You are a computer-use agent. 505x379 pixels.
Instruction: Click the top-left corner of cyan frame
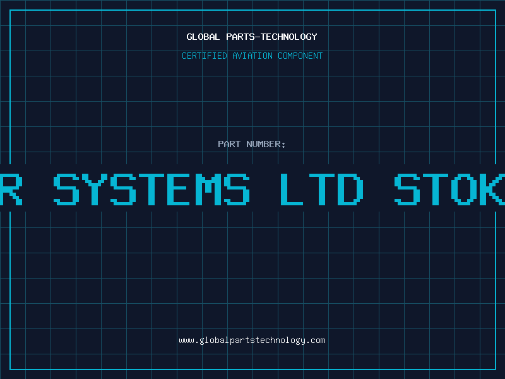point(10,10)
